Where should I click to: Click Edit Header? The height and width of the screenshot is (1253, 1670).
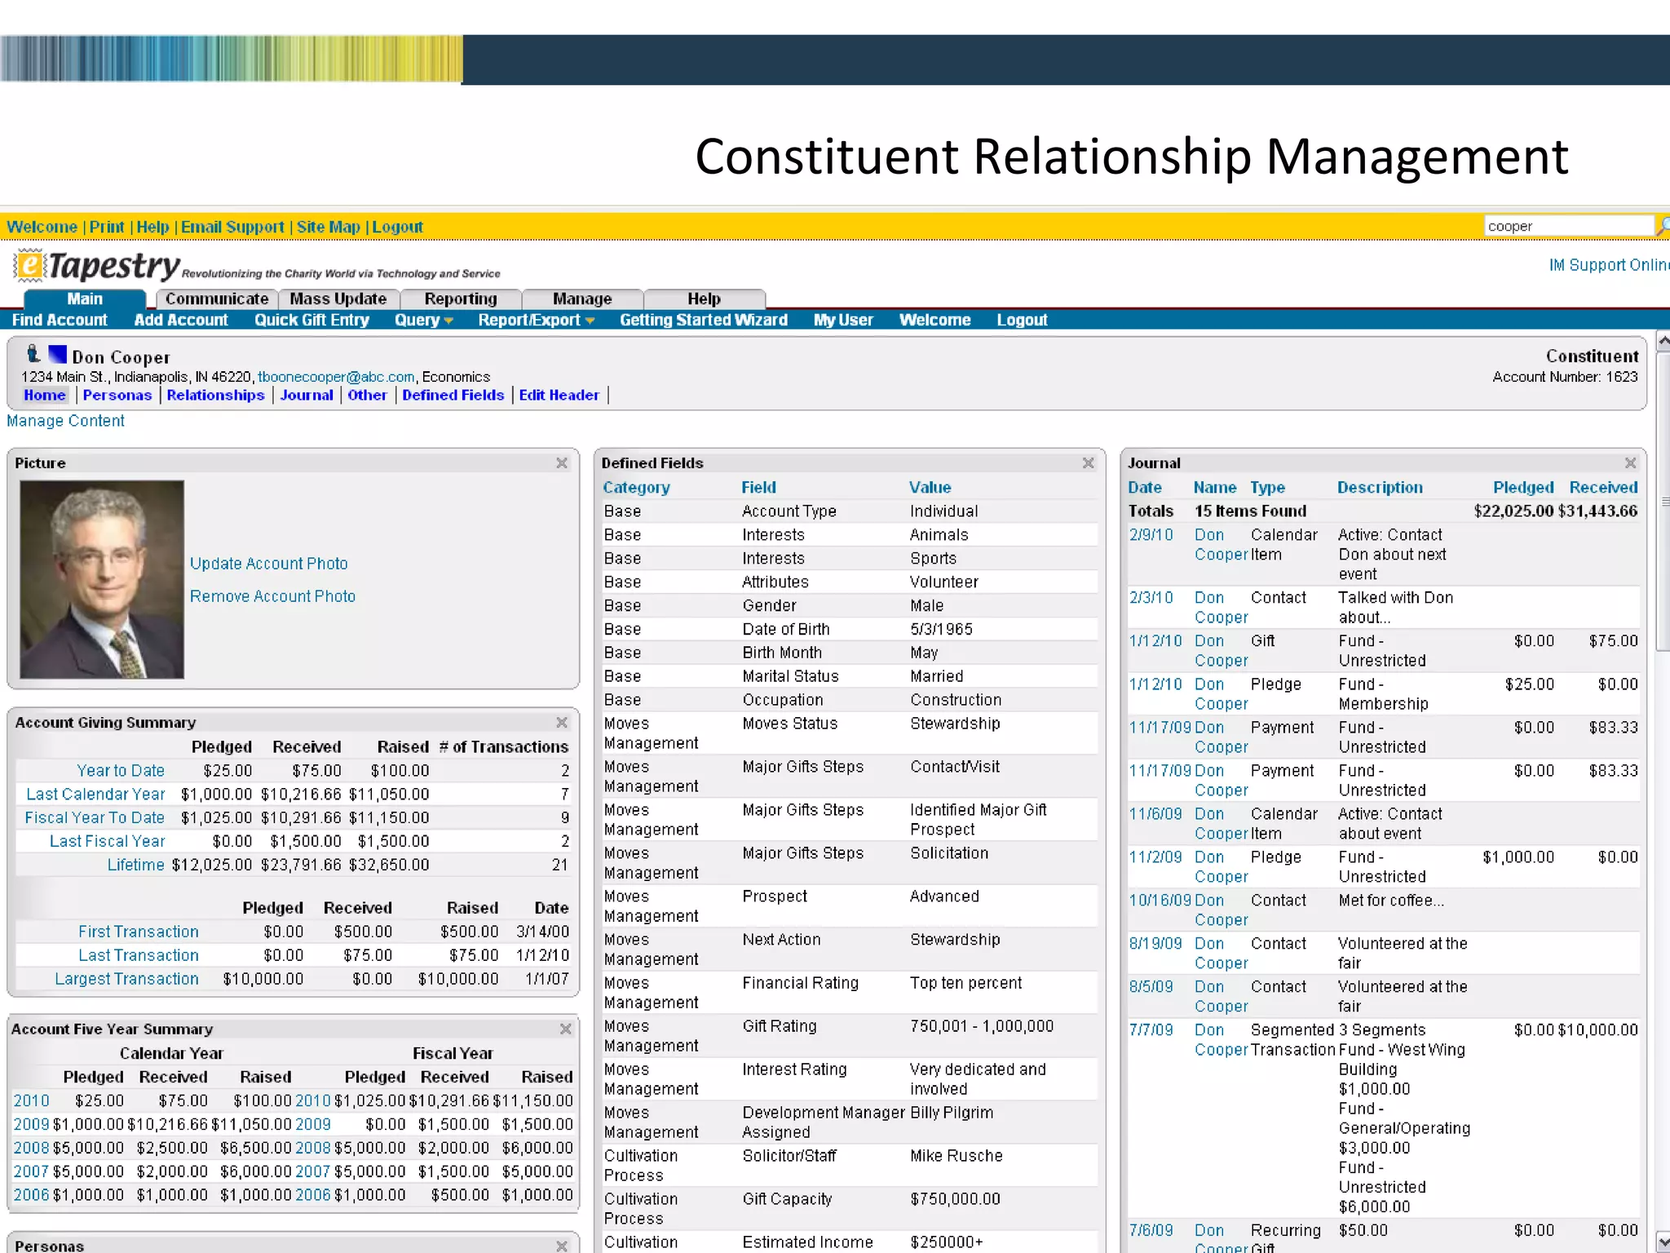[559, 395]
